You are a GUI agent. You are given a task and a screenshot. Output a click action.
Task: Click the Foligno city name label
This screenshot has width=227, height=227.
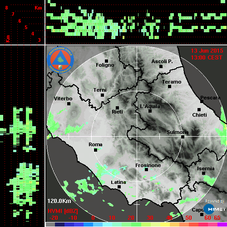pos(105,65)
